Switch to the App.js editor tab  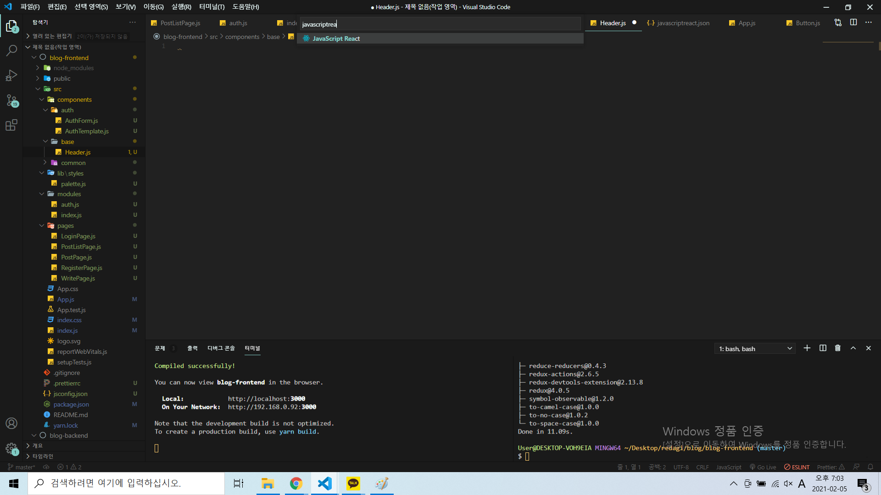click(747, 23)
